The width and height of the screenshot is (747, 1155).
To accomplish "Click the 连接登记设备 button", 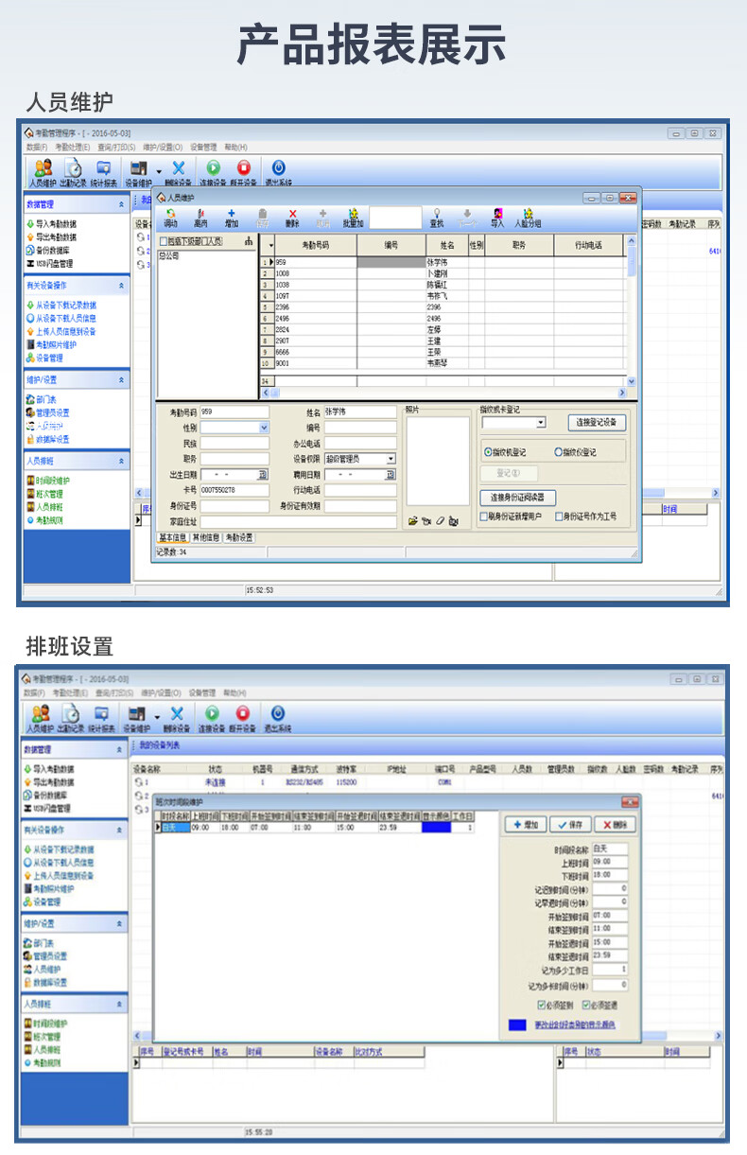I will click(x=597, y=422).
